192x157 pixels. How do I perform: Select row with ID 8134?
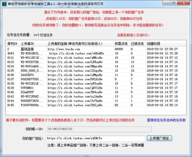pyautogui.click(x=96, y=66)
